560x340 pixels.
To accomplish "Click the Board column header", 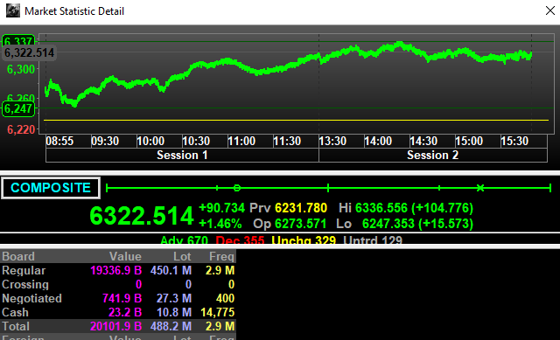I will [18, 256].
